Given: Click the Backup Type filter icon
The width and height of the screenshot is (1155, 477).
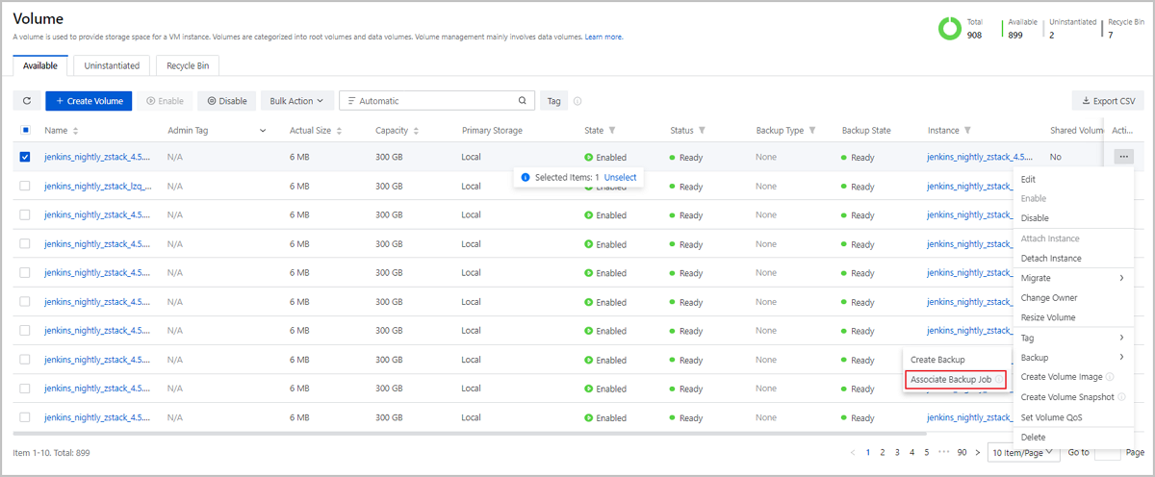Looking at the screenshot, I should [812, 131].
